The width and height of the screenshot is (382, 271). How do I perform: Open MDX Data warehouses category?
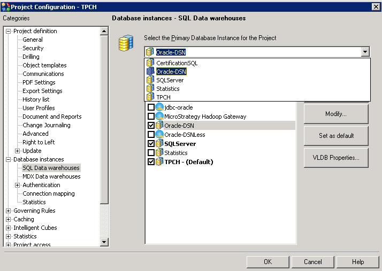click(x=51, y=176)
